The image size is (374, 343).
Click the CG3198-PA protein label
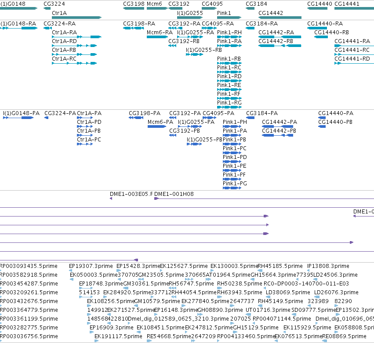click(x=145, y=113)
